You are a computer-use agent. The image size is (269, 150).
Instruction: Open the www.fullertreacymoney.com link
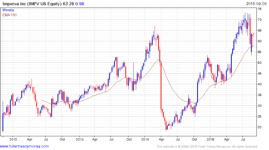pos(24,146)
